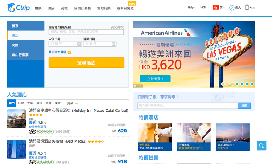Focus the 入住日期 check-in date field
This screenshot has width=272, height=164.
(65, 44)
